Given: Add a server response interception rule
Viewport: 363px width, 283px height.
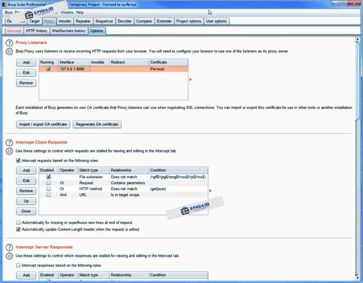Looking at the screenshot, I should pyautogui.click(x=26, y=275).
